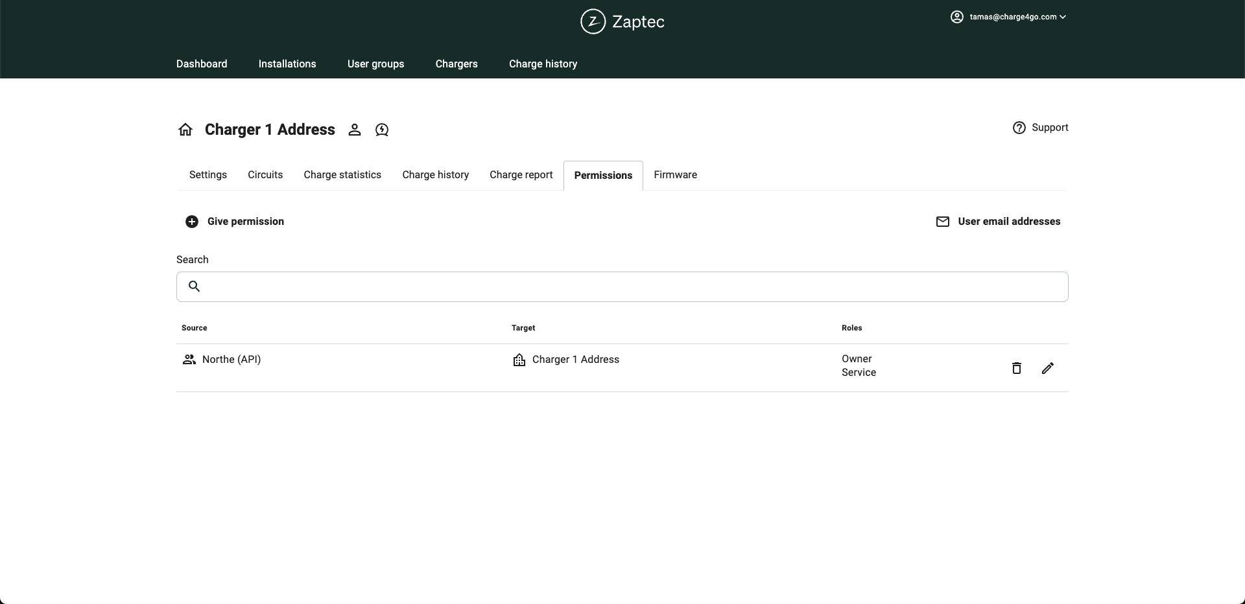
Task: Open Chargers in the top navigation
Action: tap(456, 64)
